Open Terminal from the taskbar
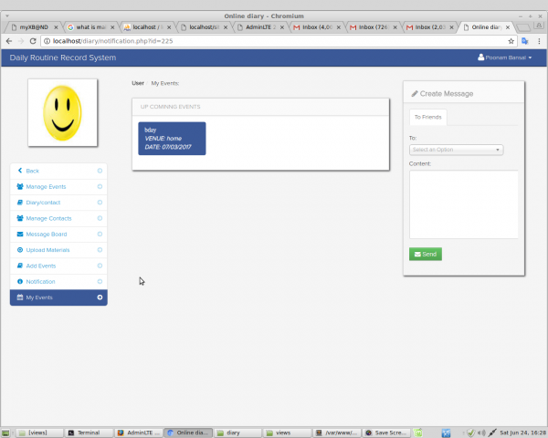Image resolution: width=548 pixels, height=438 pixels. tap(90, 433)
